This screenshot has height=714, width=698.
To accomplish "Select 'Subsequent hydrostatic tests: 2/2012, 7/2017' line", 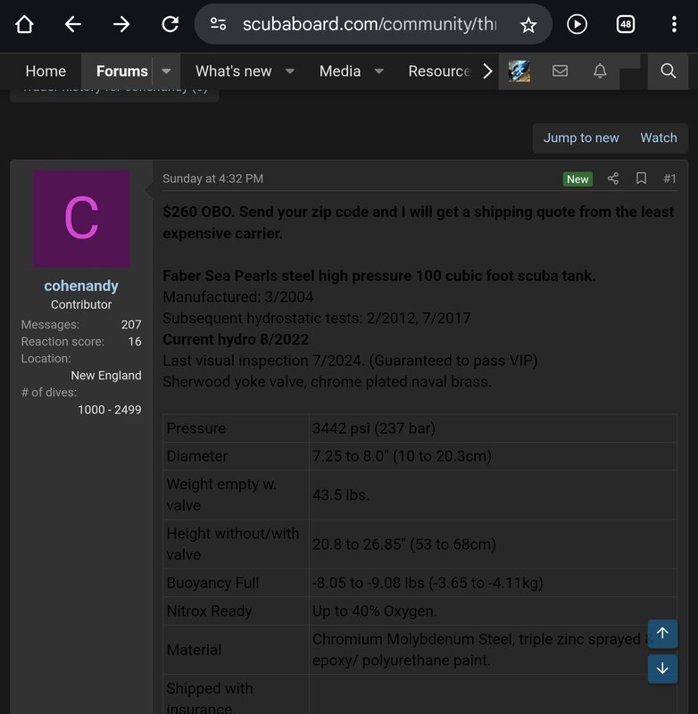I will [317, 318].
